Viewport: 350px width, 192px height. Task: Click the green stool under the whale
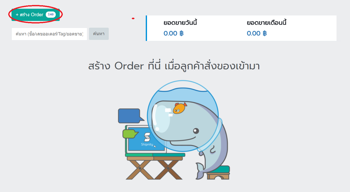(218, 173)
